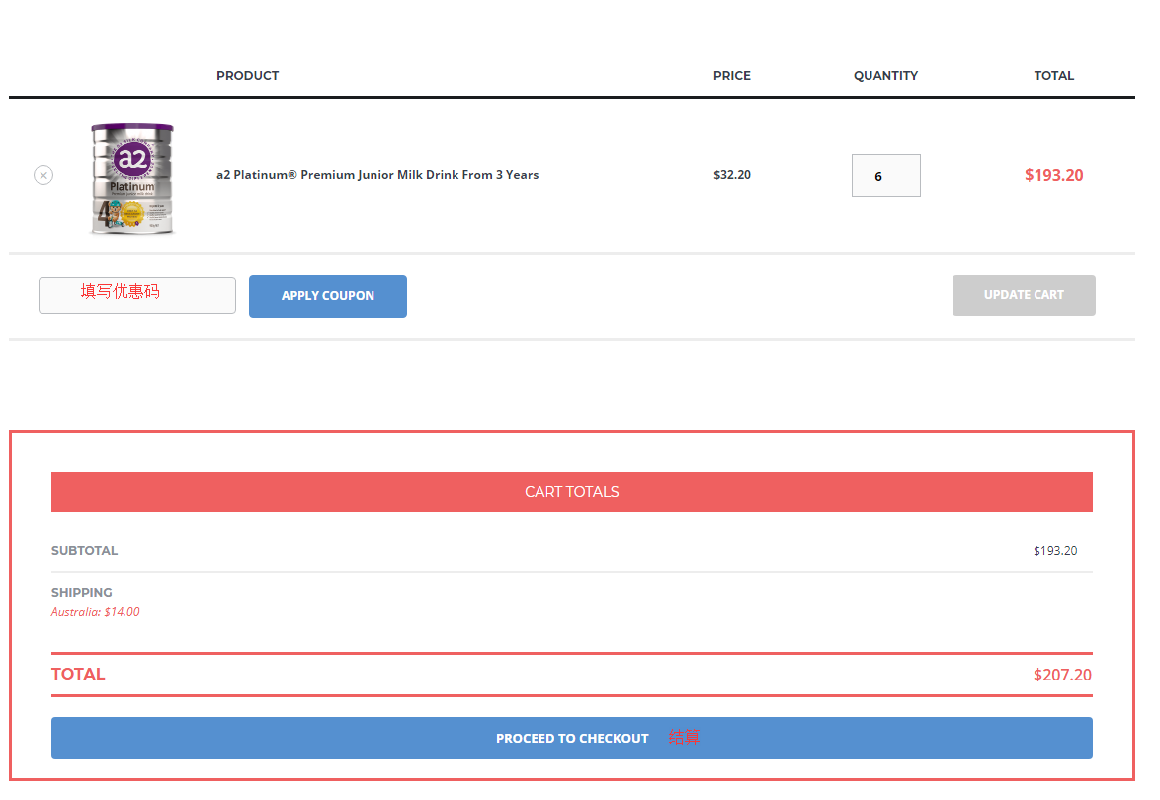Click the TOTAL column header at top
The width and height of the screenshot is (1160, 800).
coord(1053,75)
